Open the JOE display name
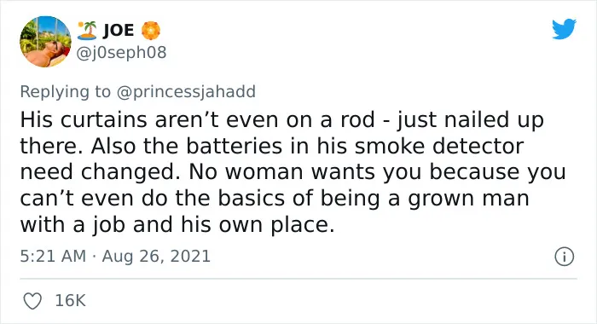This screenshot has height=324, width=597. (x=119, y=31)
